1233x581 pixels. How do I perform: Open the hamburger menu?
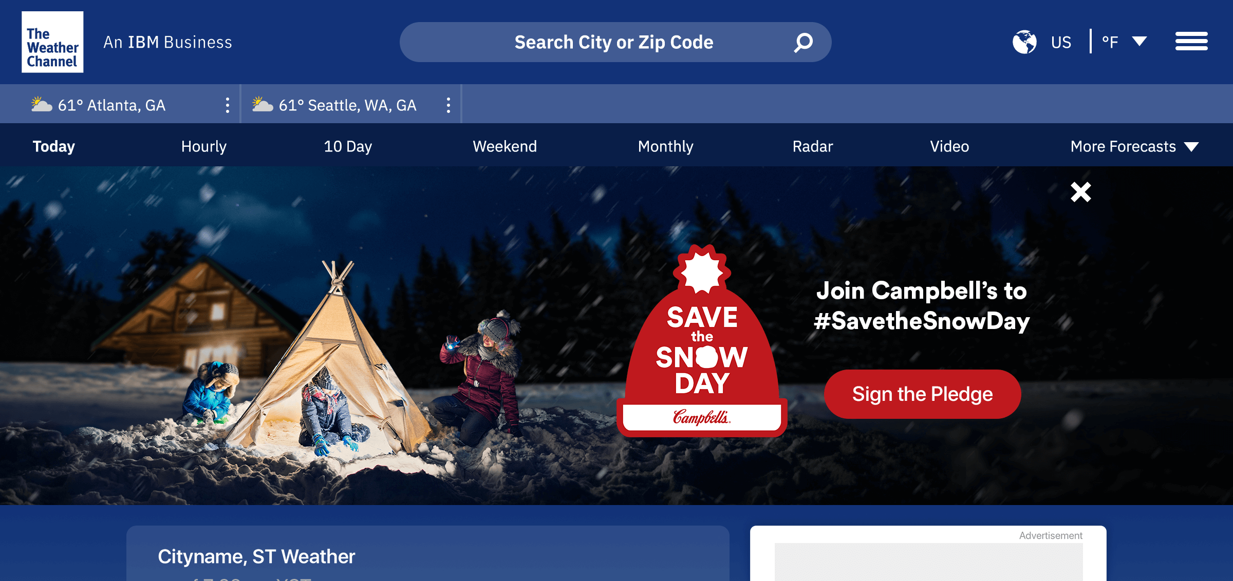coord(1191,42)
